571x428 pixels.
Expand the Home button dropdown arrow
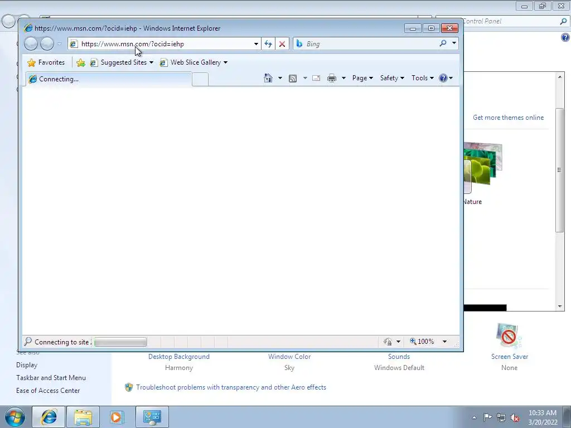(x=280, y=78)
